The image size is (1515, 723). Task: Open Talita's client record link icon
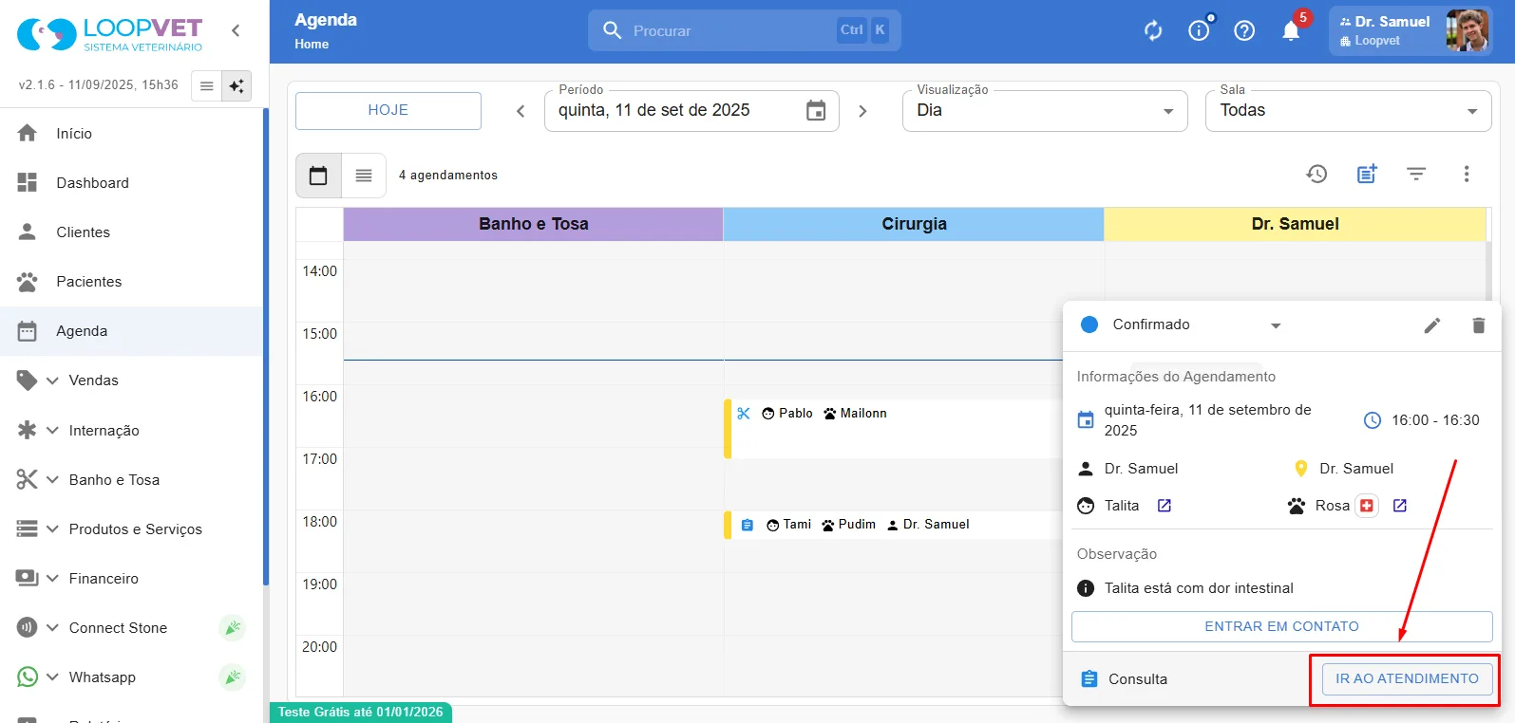click(1165, 506)
